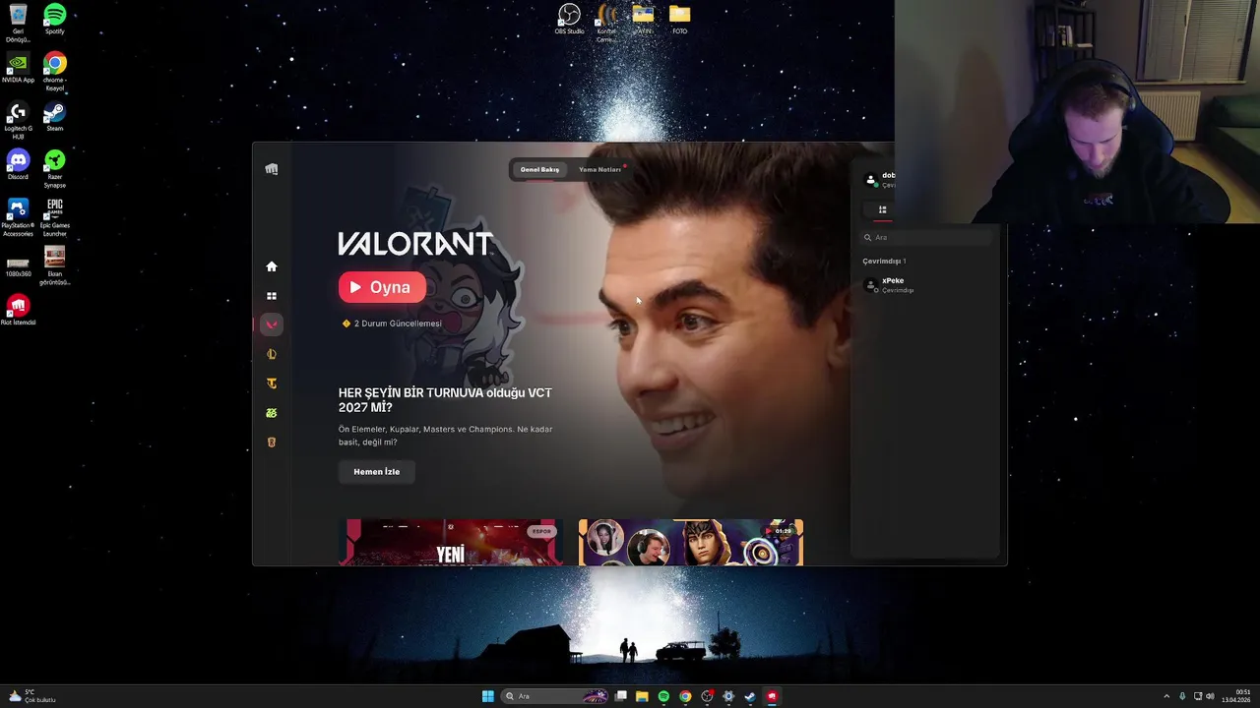This screenshot has width=1260, height=708.
Task: Open PlayStation Accessories desktop shortcut
Action: 18,217
